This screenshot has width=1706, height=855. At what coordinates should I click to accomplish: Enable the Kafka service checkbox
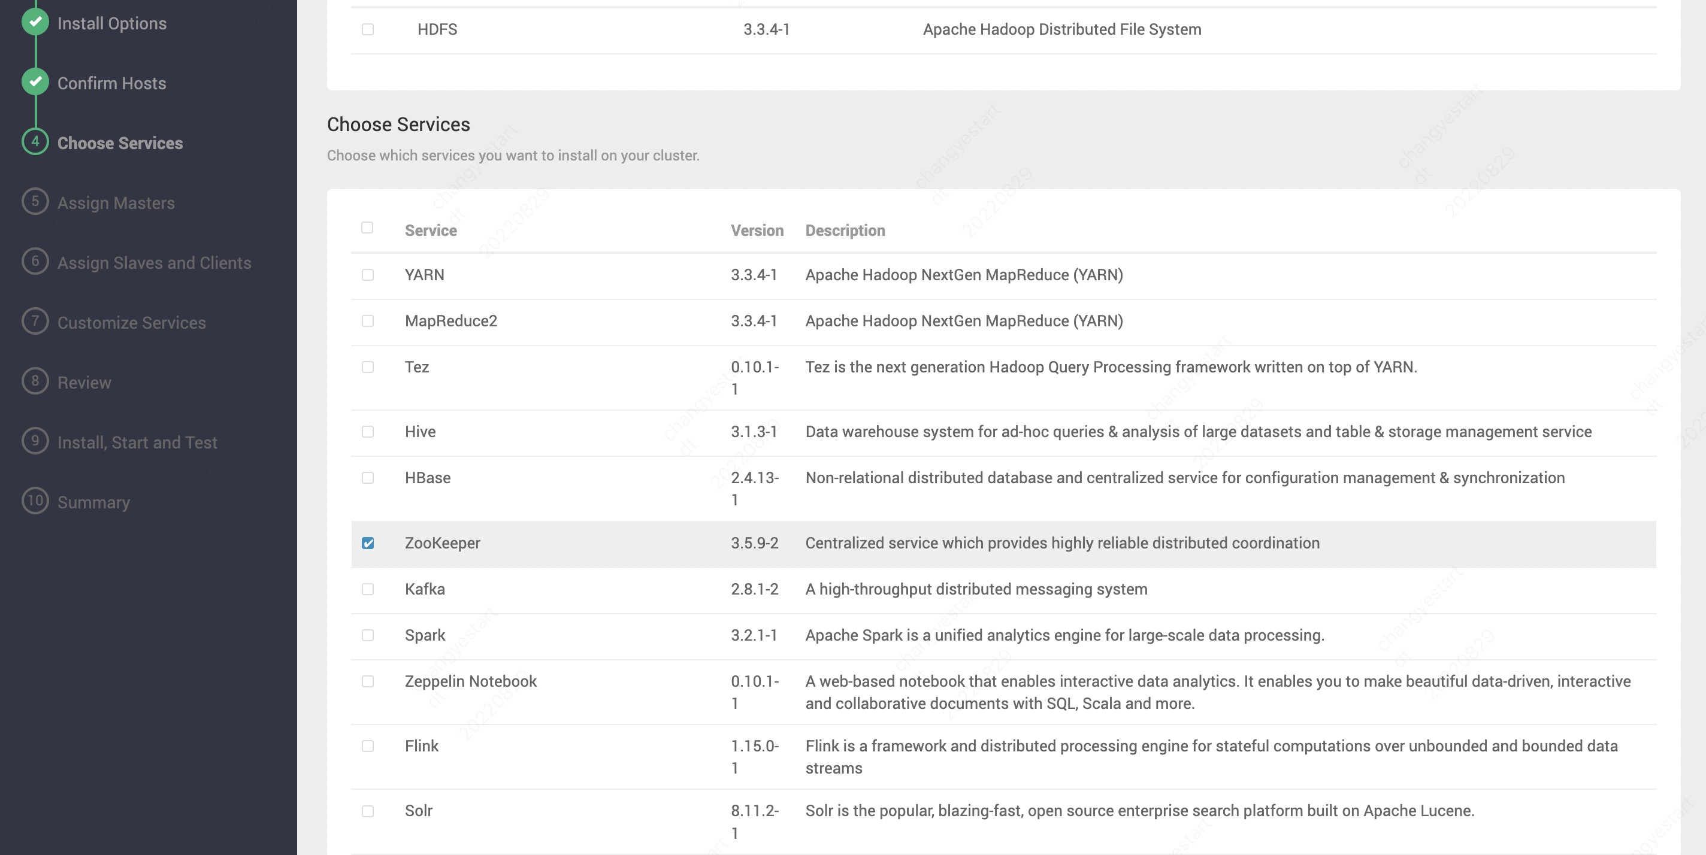[x=368, y=589]
